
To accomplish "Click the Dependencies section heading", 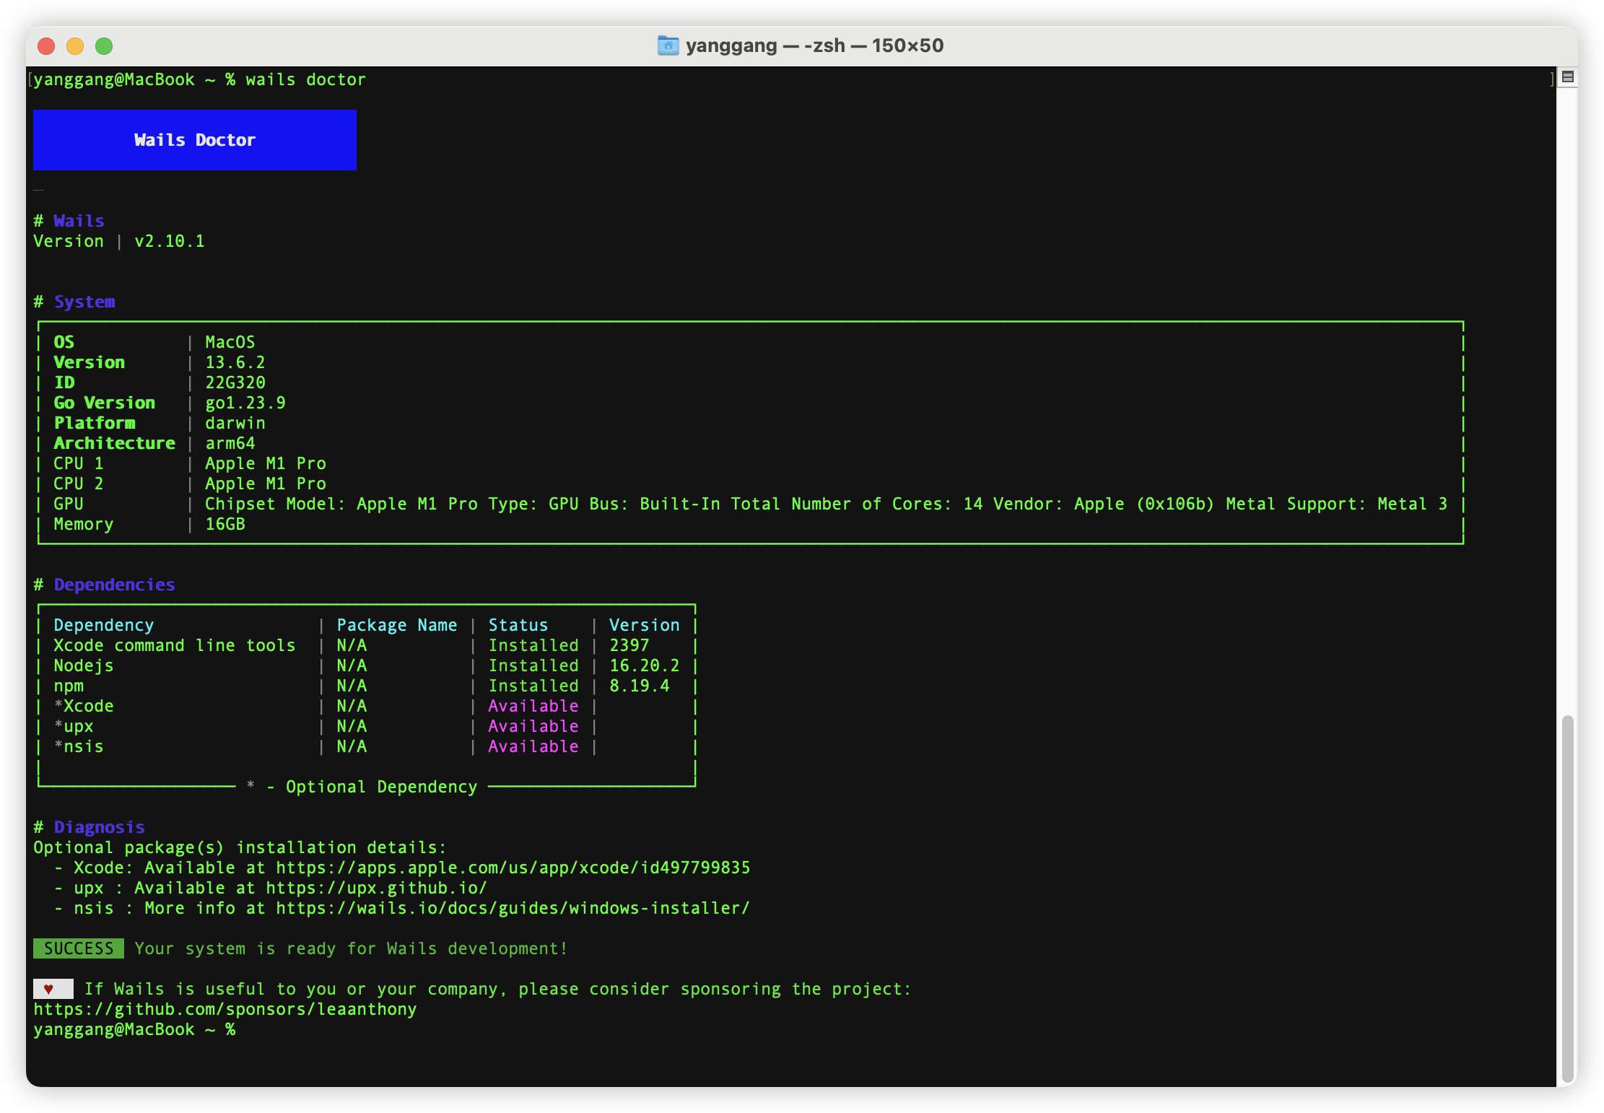I will (x=114, y=585).
